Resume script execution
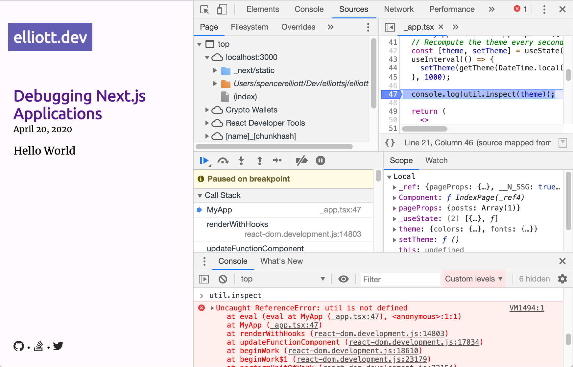The width and height of the screenshot is (573, 367). (204, 161)
